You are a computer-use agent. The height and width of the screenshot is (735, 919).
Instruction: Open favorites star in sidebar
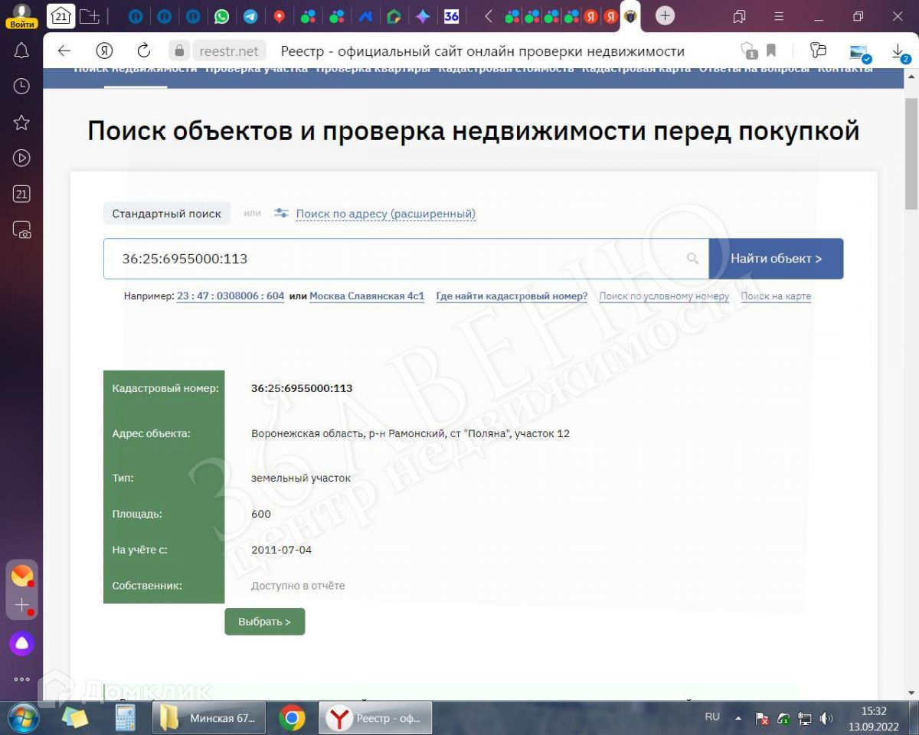[x=21, y=122]
